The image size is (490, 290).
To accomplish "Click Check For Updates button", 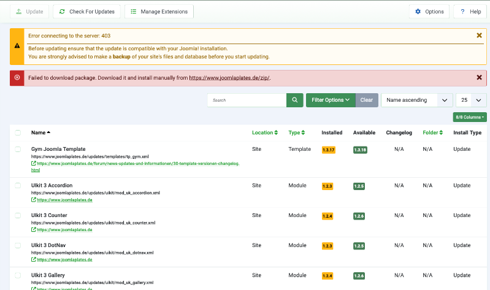I will coord(86,12).
